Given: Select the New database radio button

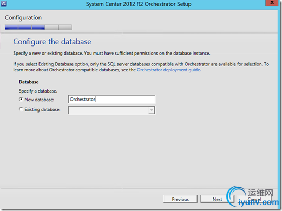Looking at the screenshot, I should tap(21, 99).
